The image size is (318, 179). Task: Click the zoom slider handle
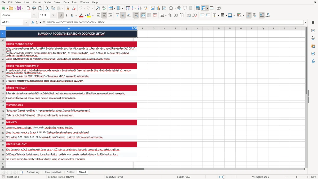(297, 177)
